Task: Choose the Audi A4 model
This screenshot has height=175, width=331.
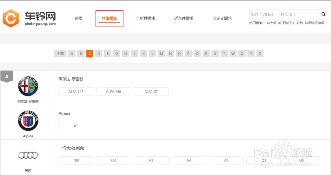Action: point(189,160)
